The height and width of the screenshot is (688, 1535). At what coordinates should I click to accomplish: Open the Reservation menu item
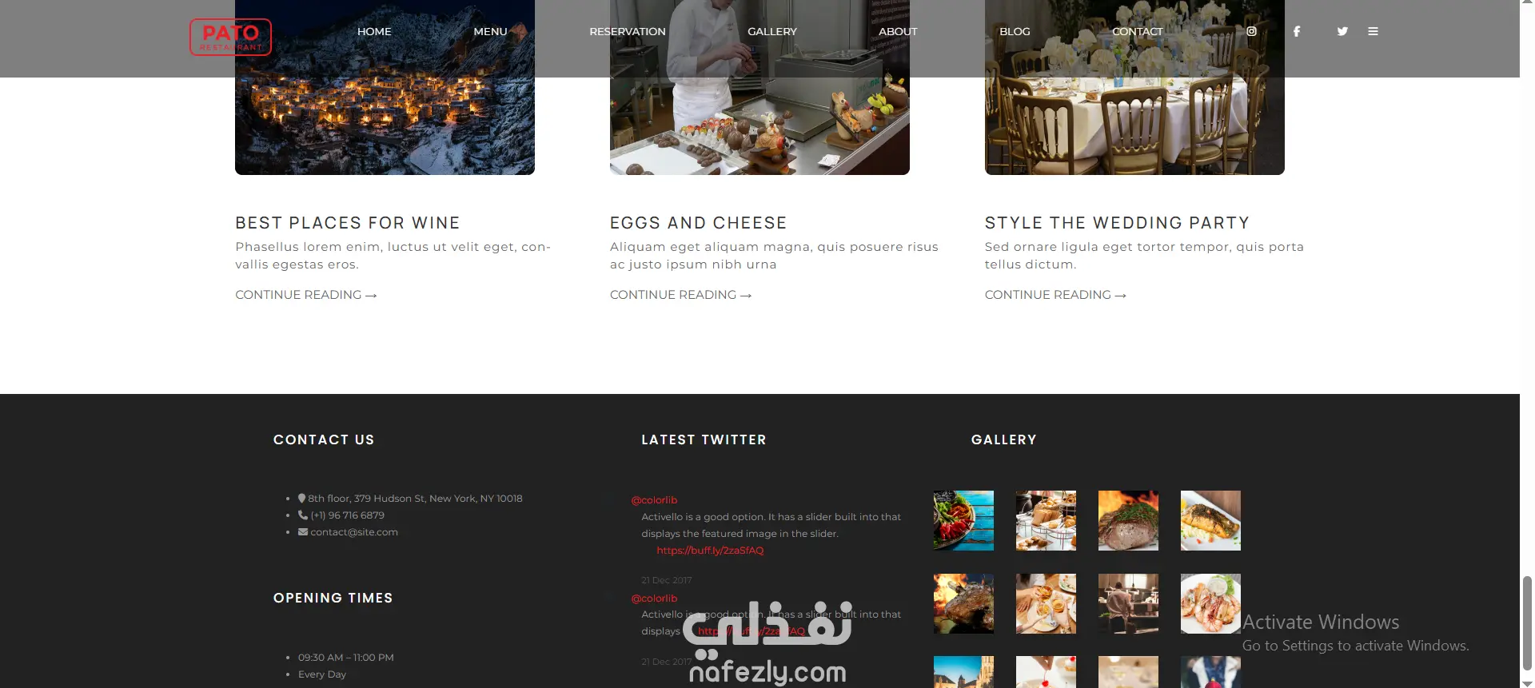click(x=628, y=31)
